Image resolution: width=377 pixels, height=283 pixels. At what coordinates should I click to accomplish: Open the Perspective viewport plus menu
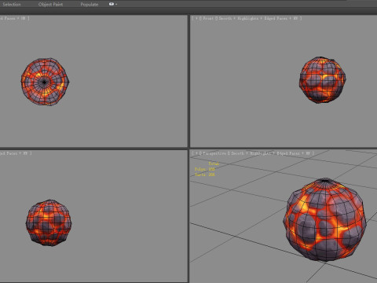click(196, 153)
